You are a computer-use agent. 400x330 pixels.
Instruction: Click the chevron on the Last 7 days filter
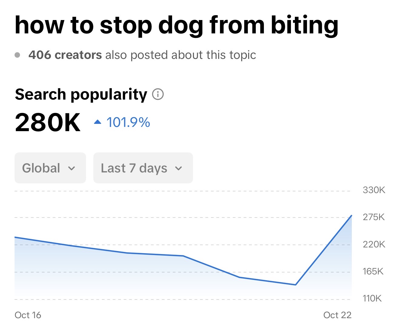[x=179, y=168]
